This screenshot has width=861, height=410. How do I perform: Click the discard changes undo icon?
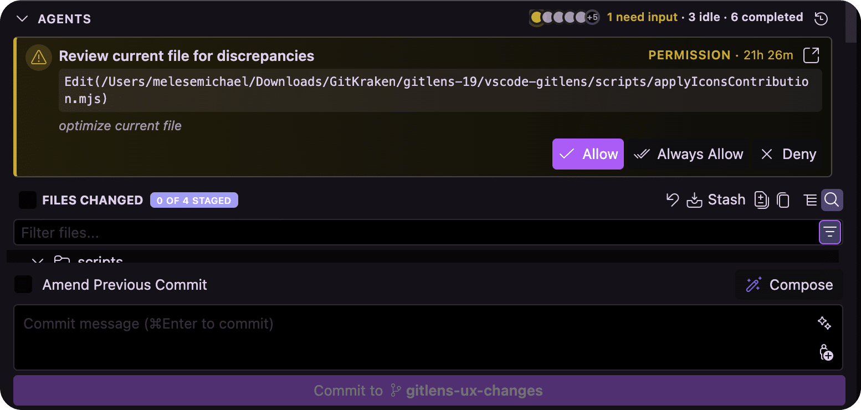(673, 200)
